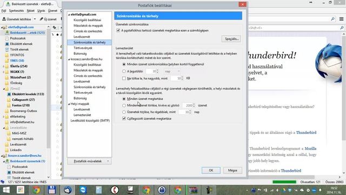Viewport: 346px width, 195px height.
Task: Open Windows Start button
Action: (x=6, y=190)
